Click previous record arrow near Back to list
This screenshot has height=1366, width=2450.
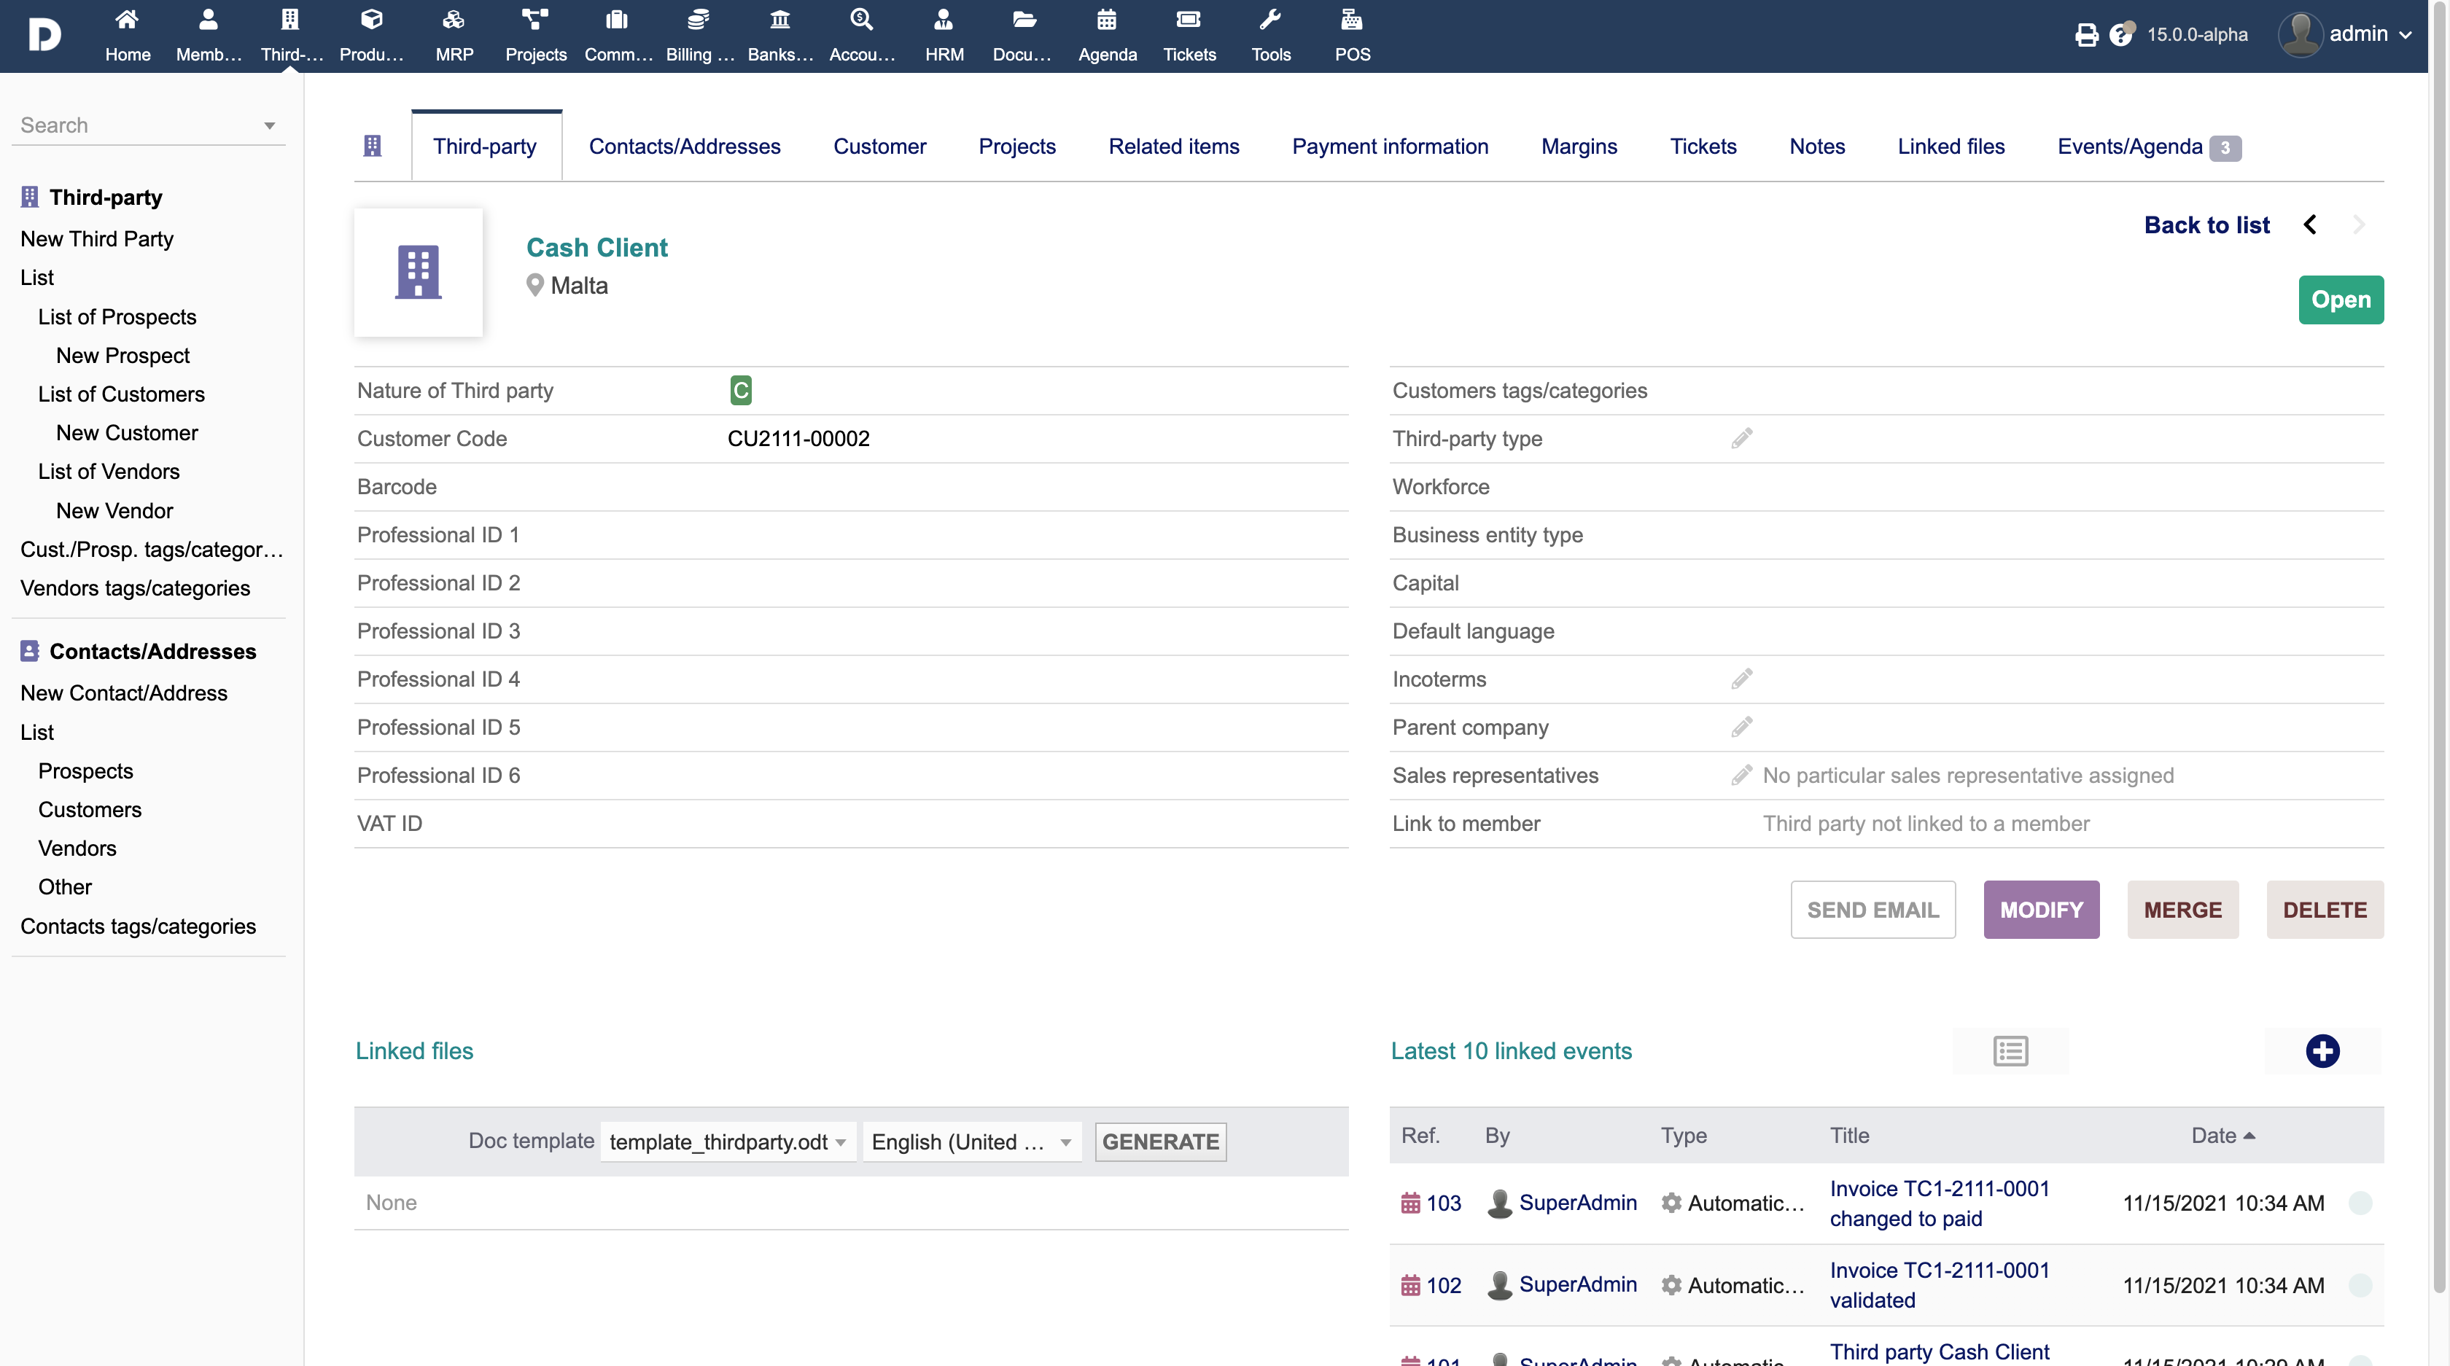[x=2310, y=225]
